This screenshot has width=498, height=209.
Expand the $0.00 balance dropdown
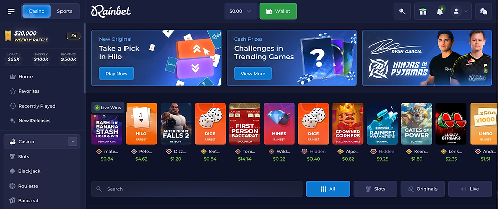point(240,11)
